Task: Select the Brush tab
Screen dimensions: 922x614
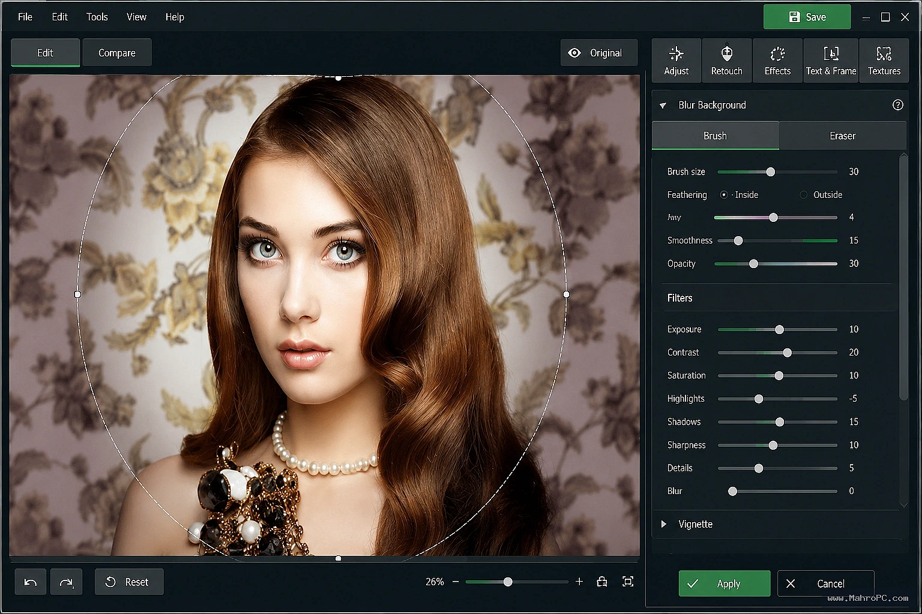Action: coord(715,136)
